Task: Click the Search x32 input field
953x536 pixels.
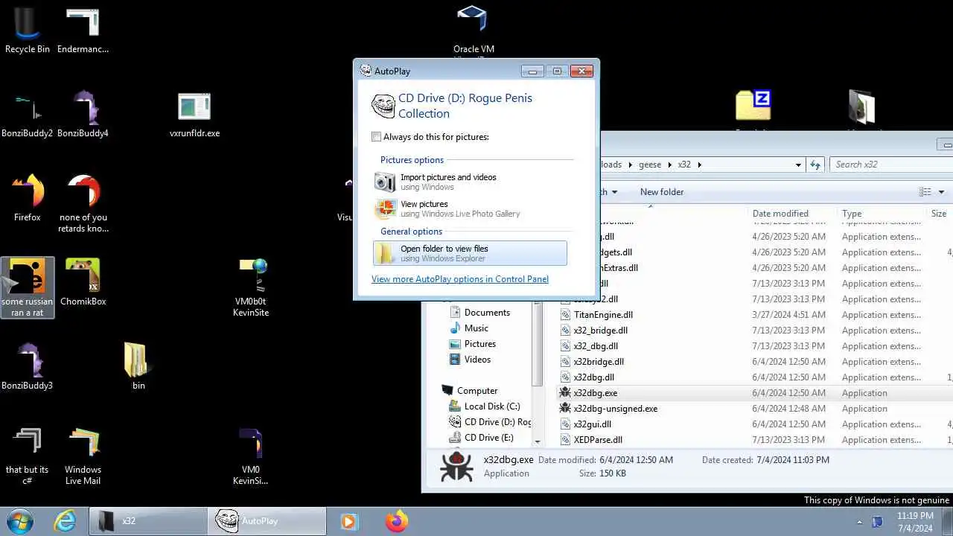Action: coord(891,165)
